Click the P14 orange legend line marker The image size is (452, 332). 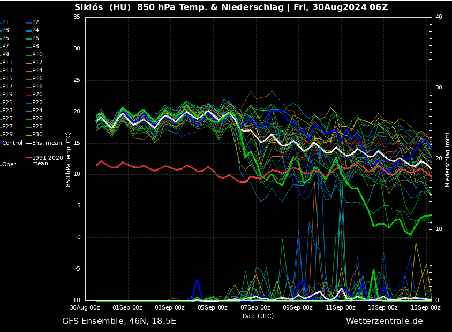tap(29, 71)
